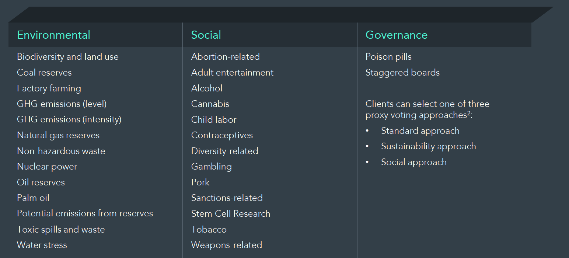Screen dimensions: 569x258
Task: Click Potential emissions from reserves
Action: coord(85,214)
